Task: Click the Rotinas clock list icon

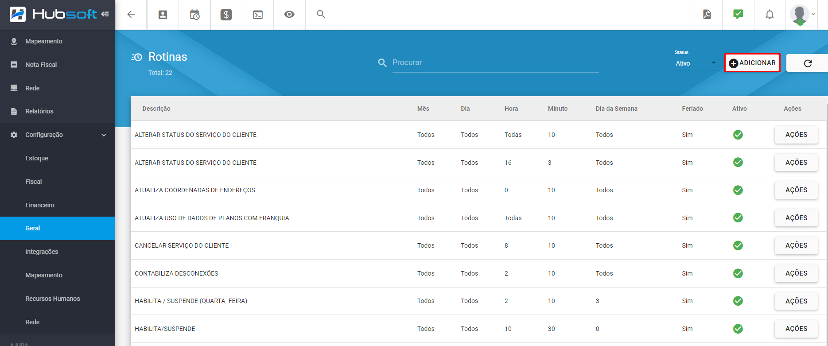Action: (x=136, y=57)
